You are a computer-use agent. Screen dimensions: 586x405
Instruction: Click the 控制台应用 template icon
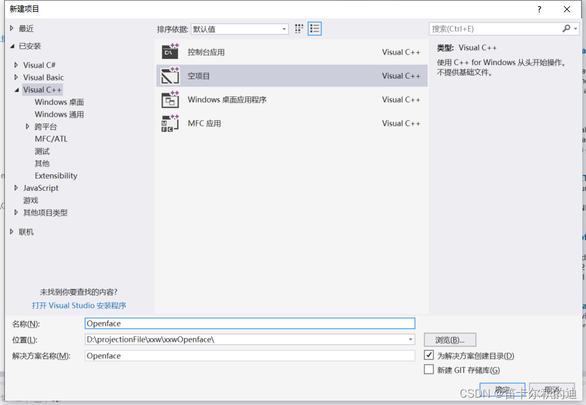[x=170, y=52]
